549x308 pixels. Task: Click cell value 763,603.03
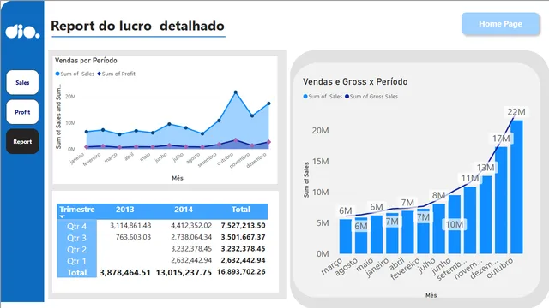pos(134,237)
